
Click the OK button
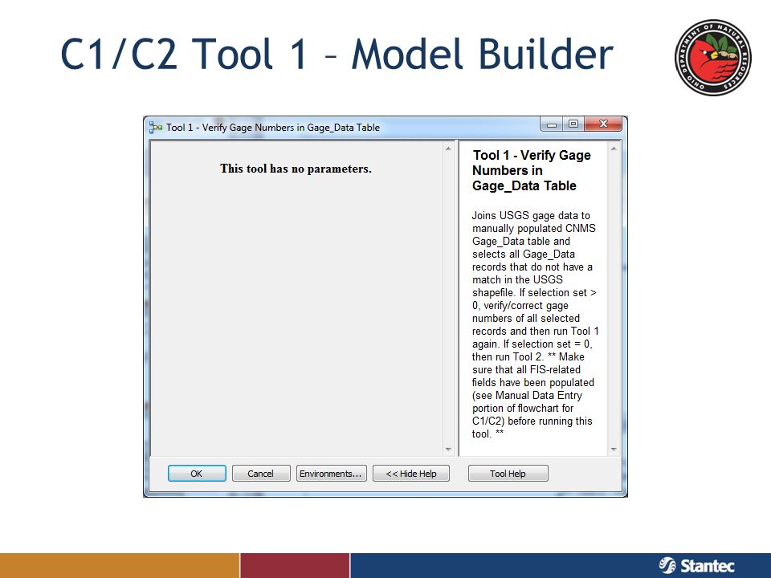197,474
